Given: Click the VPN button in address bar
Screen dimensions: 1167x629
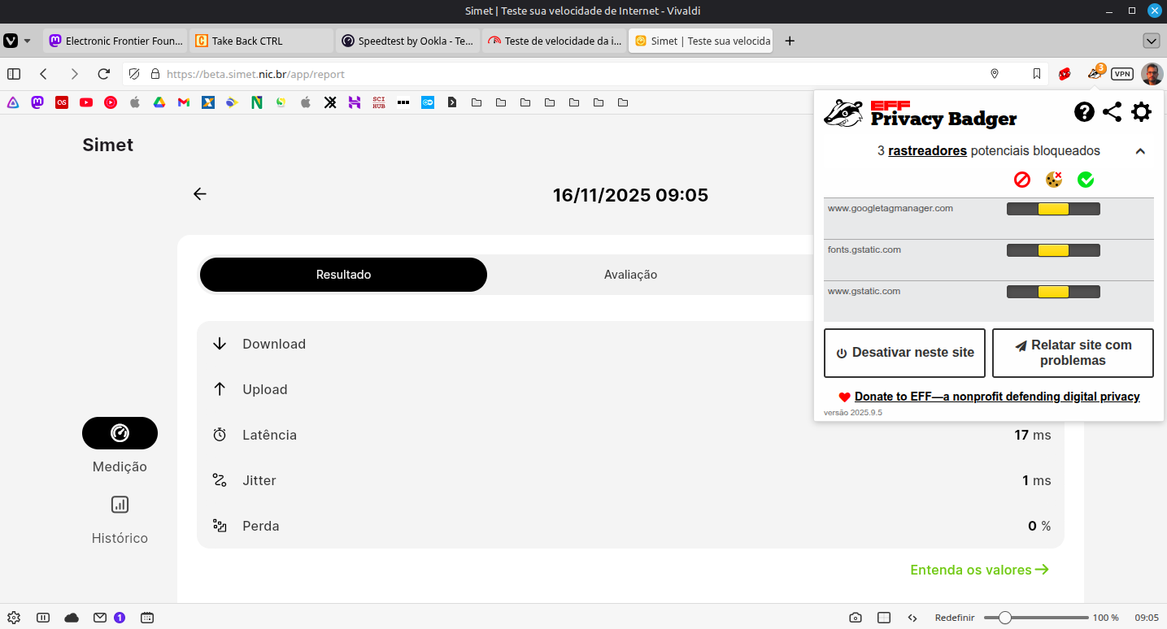Looking at the screenshot, I should click(1122, 74).
